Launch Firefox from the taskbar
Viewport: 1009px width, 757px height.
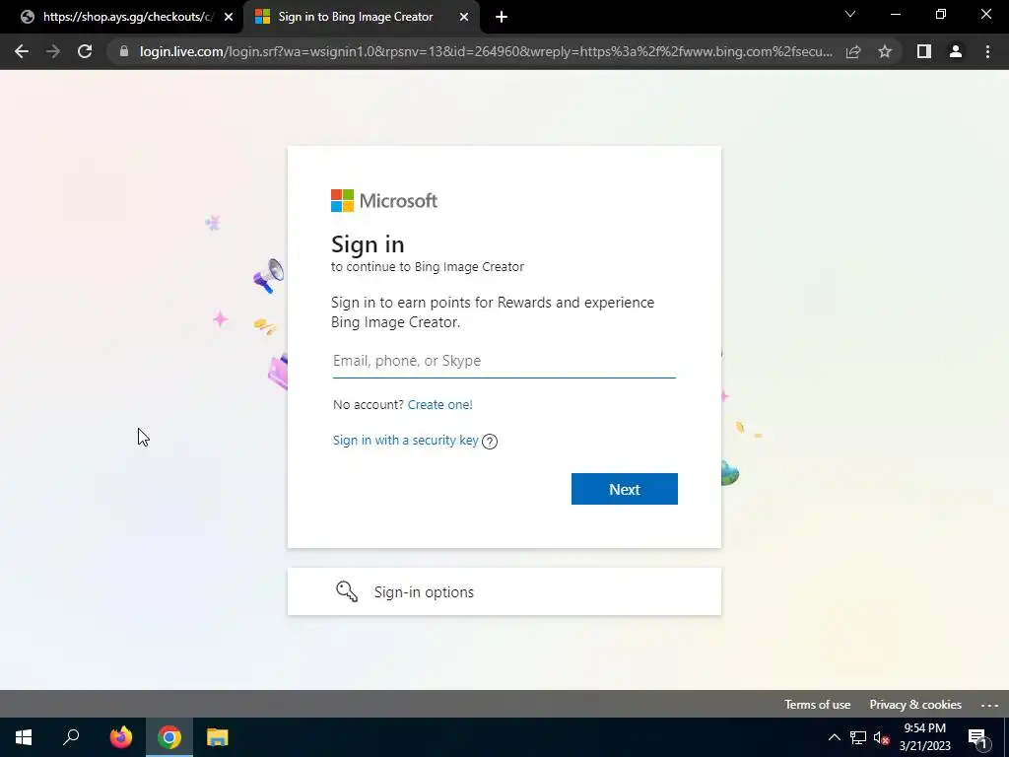point(121,737)
